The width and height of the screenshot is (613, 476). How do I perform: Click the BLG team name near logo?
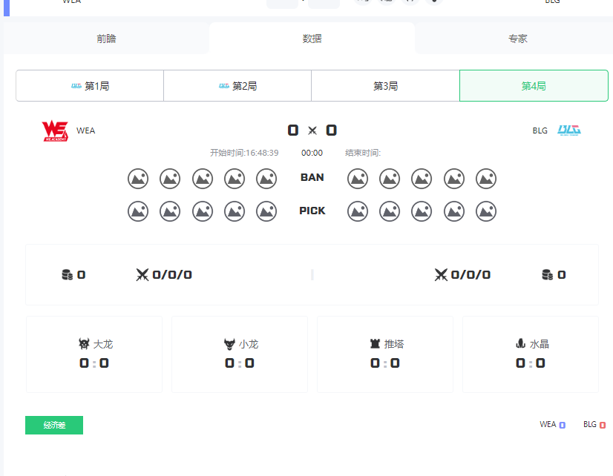540,130
